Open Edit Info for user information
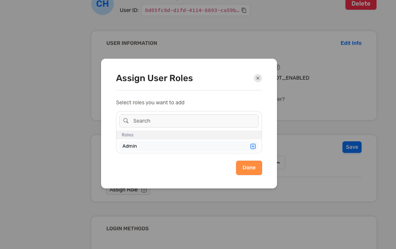 tap(351, 43)
